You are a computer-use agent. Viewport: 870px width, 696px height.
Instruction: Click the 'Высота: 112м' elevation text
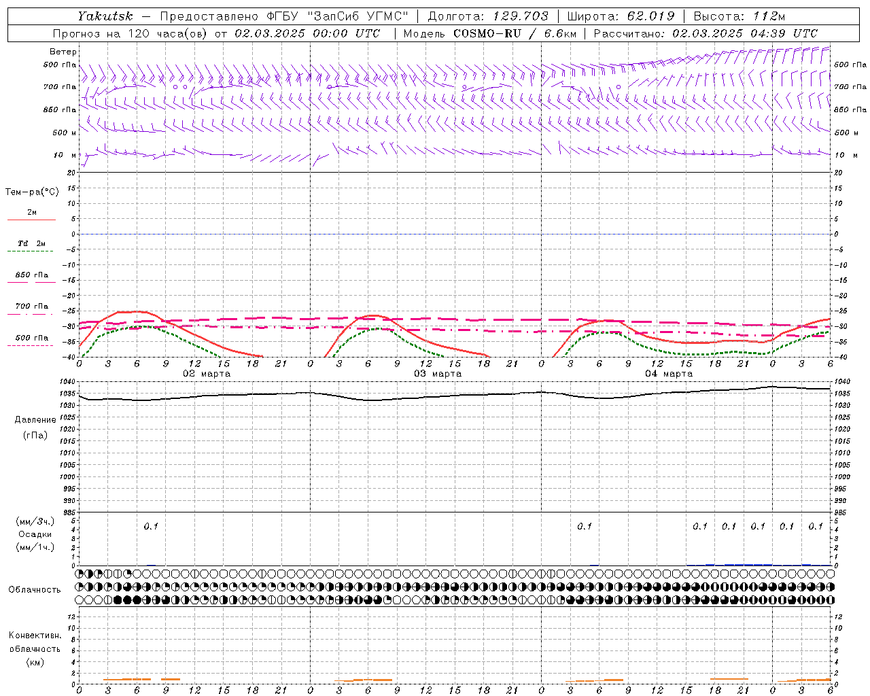[x=739, y=16]
